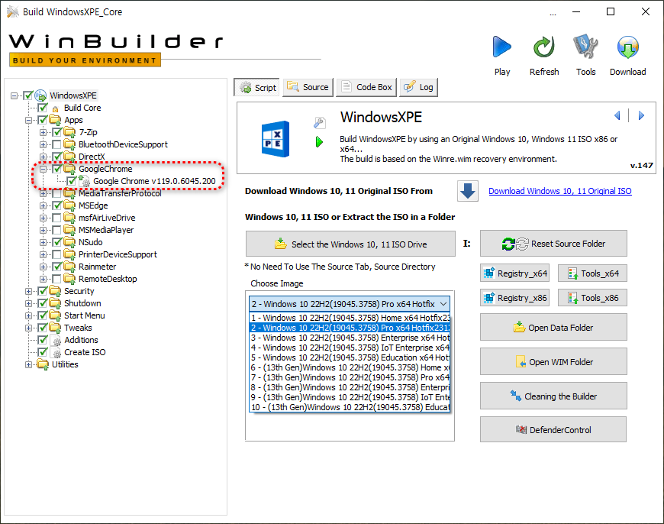Viewport: 664px width, 524px height.
Task: Click Cleaning the Builder button
Action: coord(553,396)
